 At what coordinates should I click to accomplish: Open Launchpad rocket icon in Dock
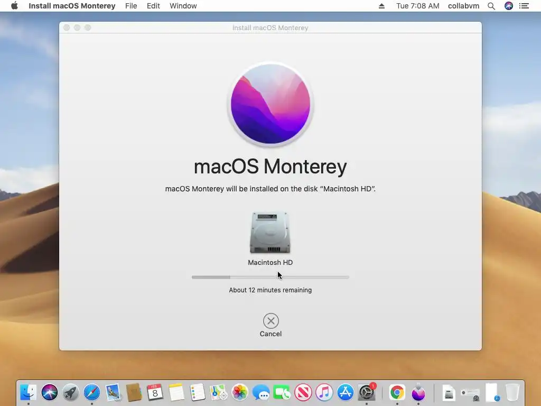click(x=71, y=393)
